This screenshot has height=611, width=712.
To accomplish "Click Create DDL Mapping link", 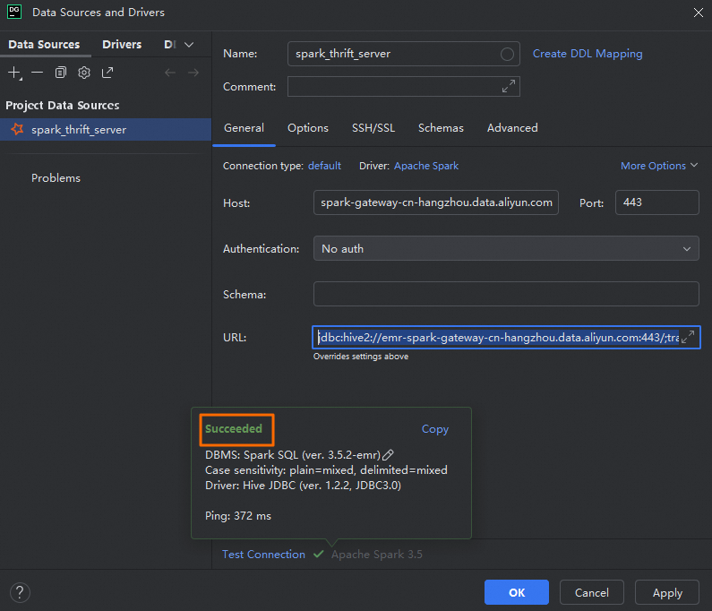I will [x=588, y=54].
